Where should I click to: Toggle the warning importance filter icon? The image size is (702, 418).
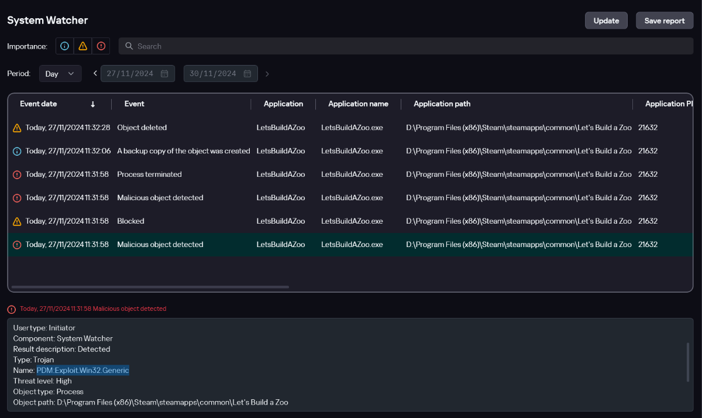click(83, 46)
